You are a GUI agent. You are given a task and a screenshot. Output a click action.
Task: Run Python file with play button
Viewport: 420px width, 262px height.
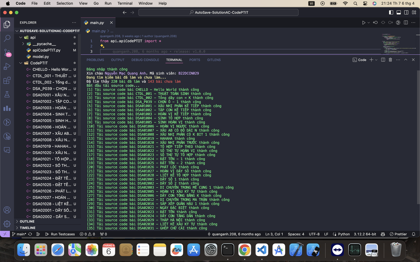364,23
